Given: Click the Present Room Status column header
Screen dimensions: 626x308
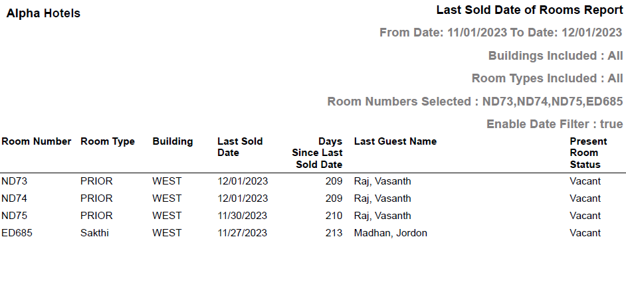Looking at the screenshot, I should (x=588, y=153).
